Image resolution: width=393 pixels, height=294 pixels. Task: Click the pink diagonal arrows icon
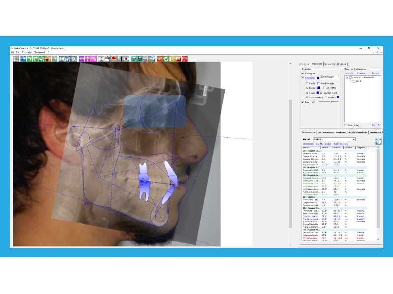[x=94, y=59]
